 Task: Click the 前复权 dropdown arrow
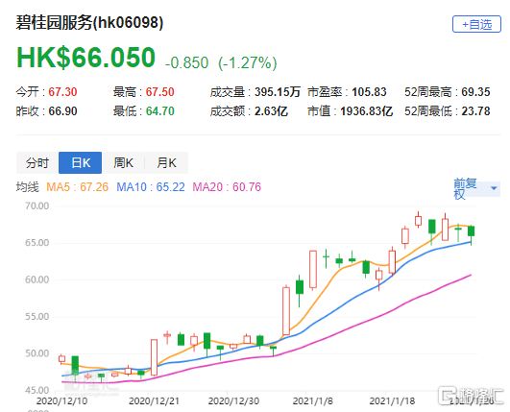tap(494, 188)
